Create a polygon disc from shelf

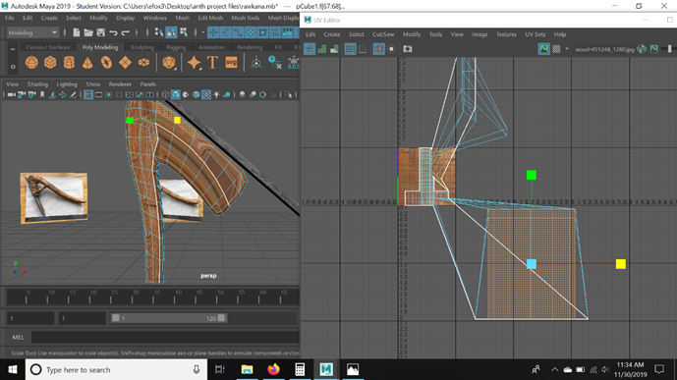point(143,63)
